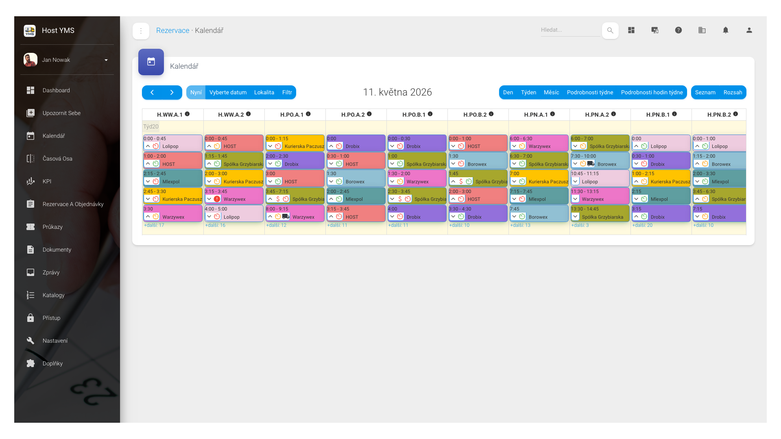Show +další: 20 under H.PN.B.1
This screenshot has height=439, width=781.
642,225
